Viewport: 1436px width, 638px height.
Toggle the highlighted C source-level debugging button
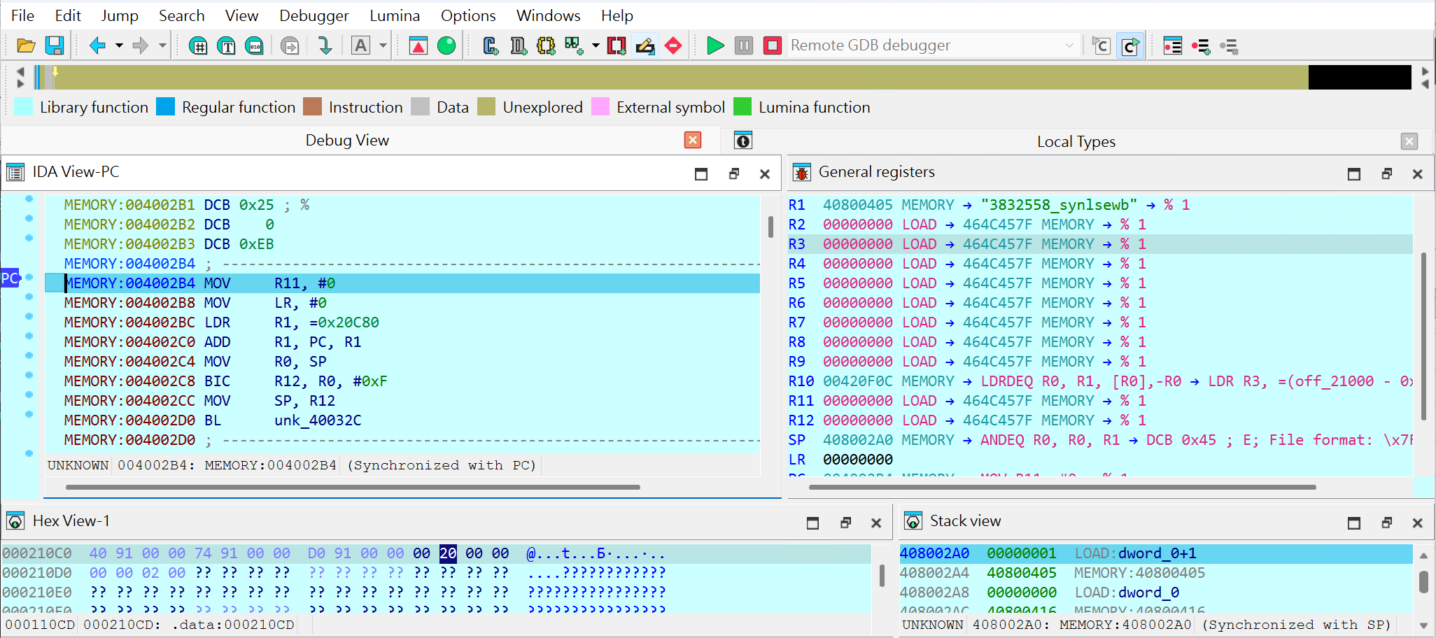(1129, 46)
